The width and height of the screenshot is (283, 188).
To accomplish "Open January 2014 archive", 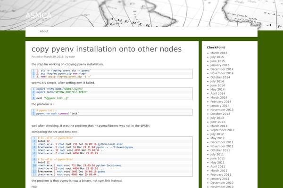I will click(x=220, y=106).
